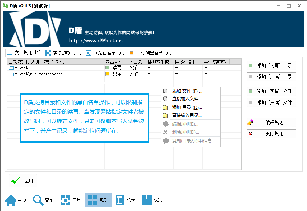Open 选项 options in bottom navigation
Viewport: 307px width, 211px height.
tap(152, 200)
